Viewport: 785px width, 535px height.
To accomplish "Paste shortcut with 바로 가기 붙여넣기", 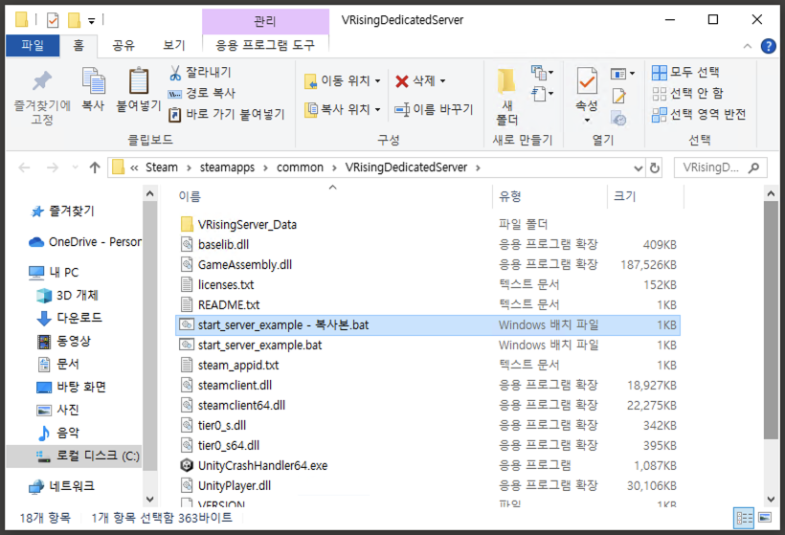I will (x=226, y=114).
